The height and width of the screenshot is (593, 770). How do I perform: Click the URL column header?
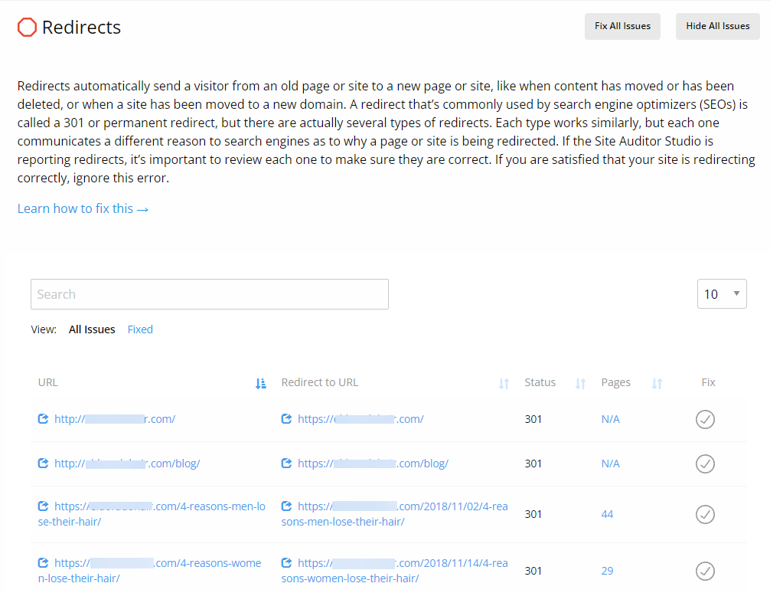tap(47, 382)
